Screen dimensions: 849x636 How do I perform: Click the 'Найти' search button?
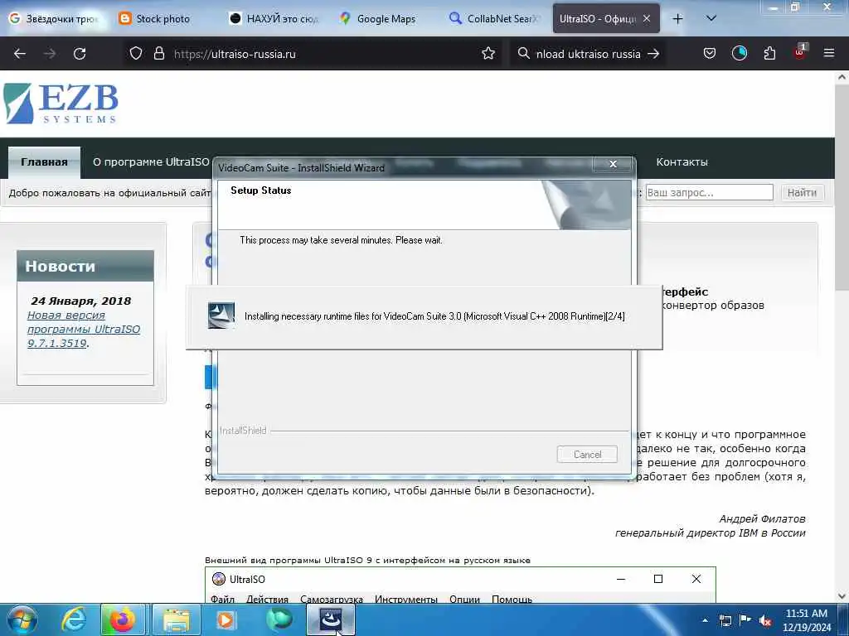[802, 192]
